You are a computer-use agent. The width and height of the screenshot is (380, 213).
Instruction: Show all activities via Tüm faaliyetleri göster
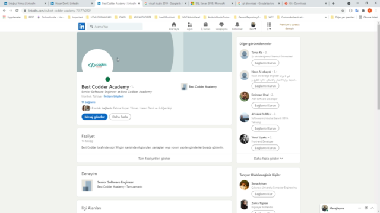[x=154, y=159]
